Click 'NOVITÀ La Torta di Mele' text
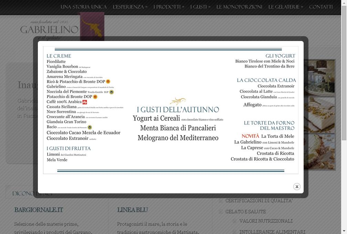 click(268, 136)
